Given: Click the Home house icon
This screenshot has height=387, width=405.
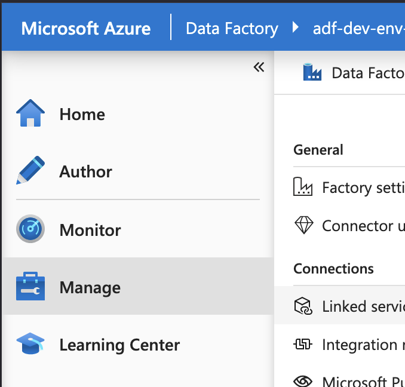Looking at the screenshot, I should [x=30, y=113].
